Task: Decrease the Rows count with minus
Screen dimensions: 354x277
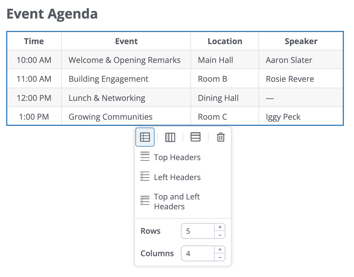Action: tap(220, 235)
